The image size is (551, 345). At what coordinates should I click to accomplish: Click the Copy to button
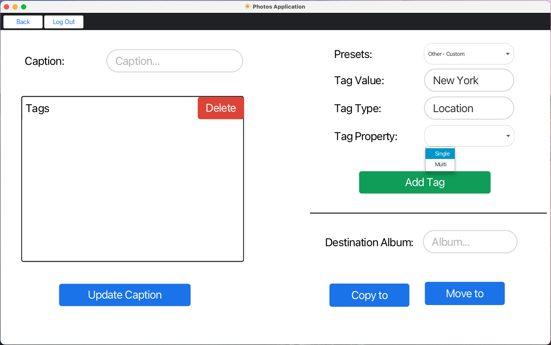(x=369, y=295)
